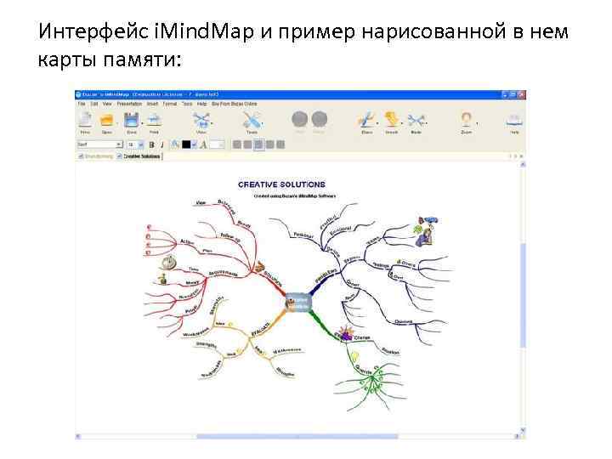Image resolution: width=612 pixels, height=459 pixels.
Task: Toggle bold text formatting
Action: (x=151, y=144)
